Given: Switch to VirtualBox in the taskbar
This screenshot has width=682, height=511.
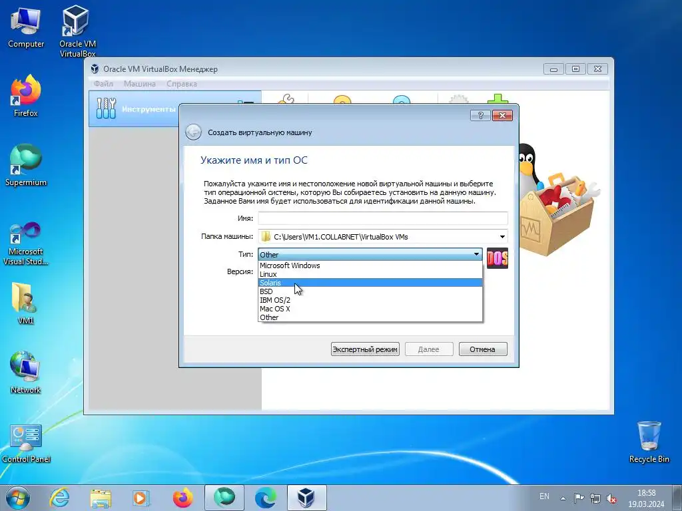Looking at the screenshot, I should [x=306, y=498].
